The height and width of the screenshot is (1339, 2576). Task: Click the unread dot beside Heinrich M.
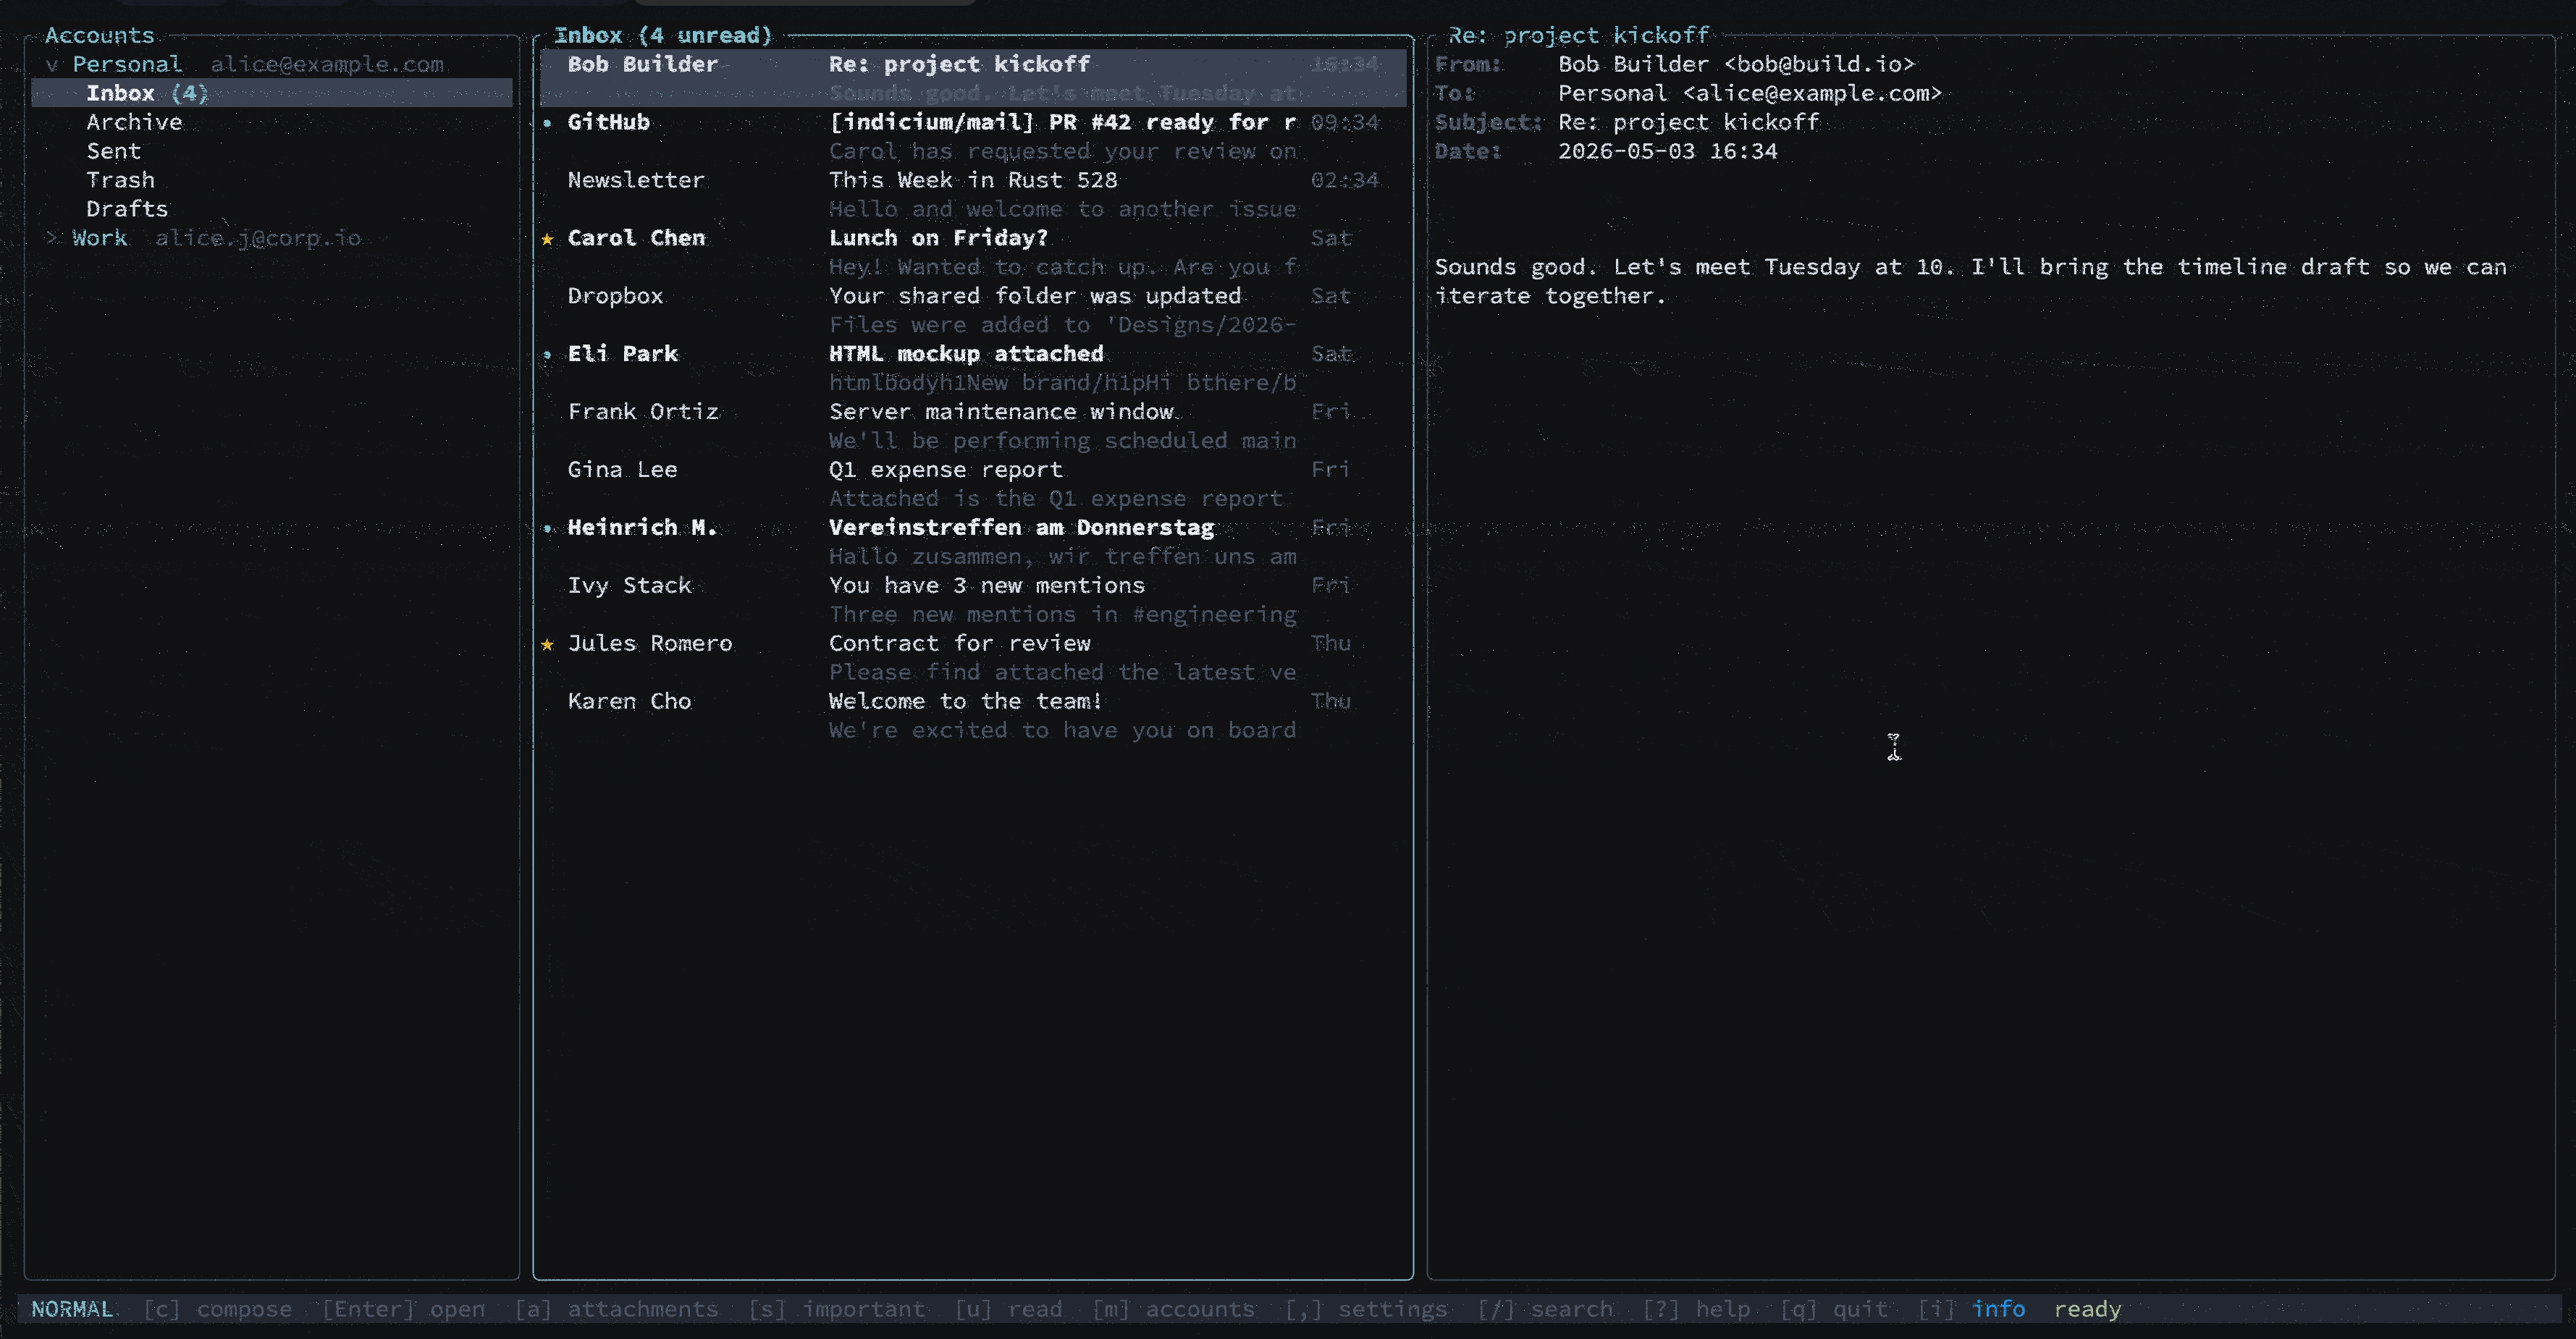click(x=547, y=528)
